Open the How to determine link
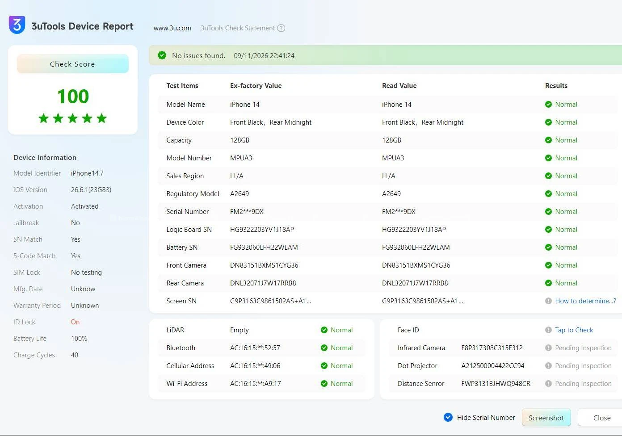This screenshot has height=436, width=622. 585,301
